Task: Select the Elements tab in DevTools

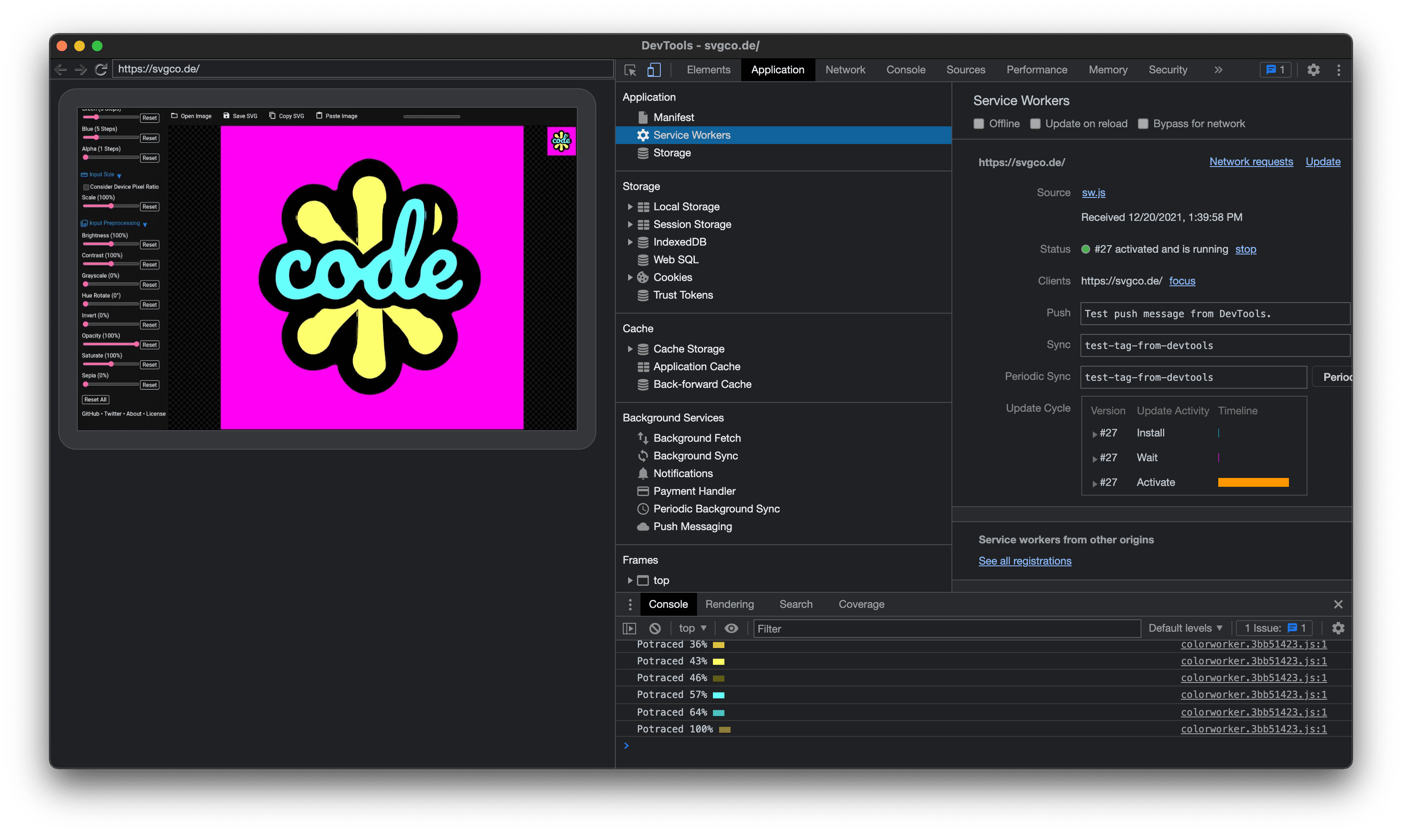Action: click(x=709, y=69)
